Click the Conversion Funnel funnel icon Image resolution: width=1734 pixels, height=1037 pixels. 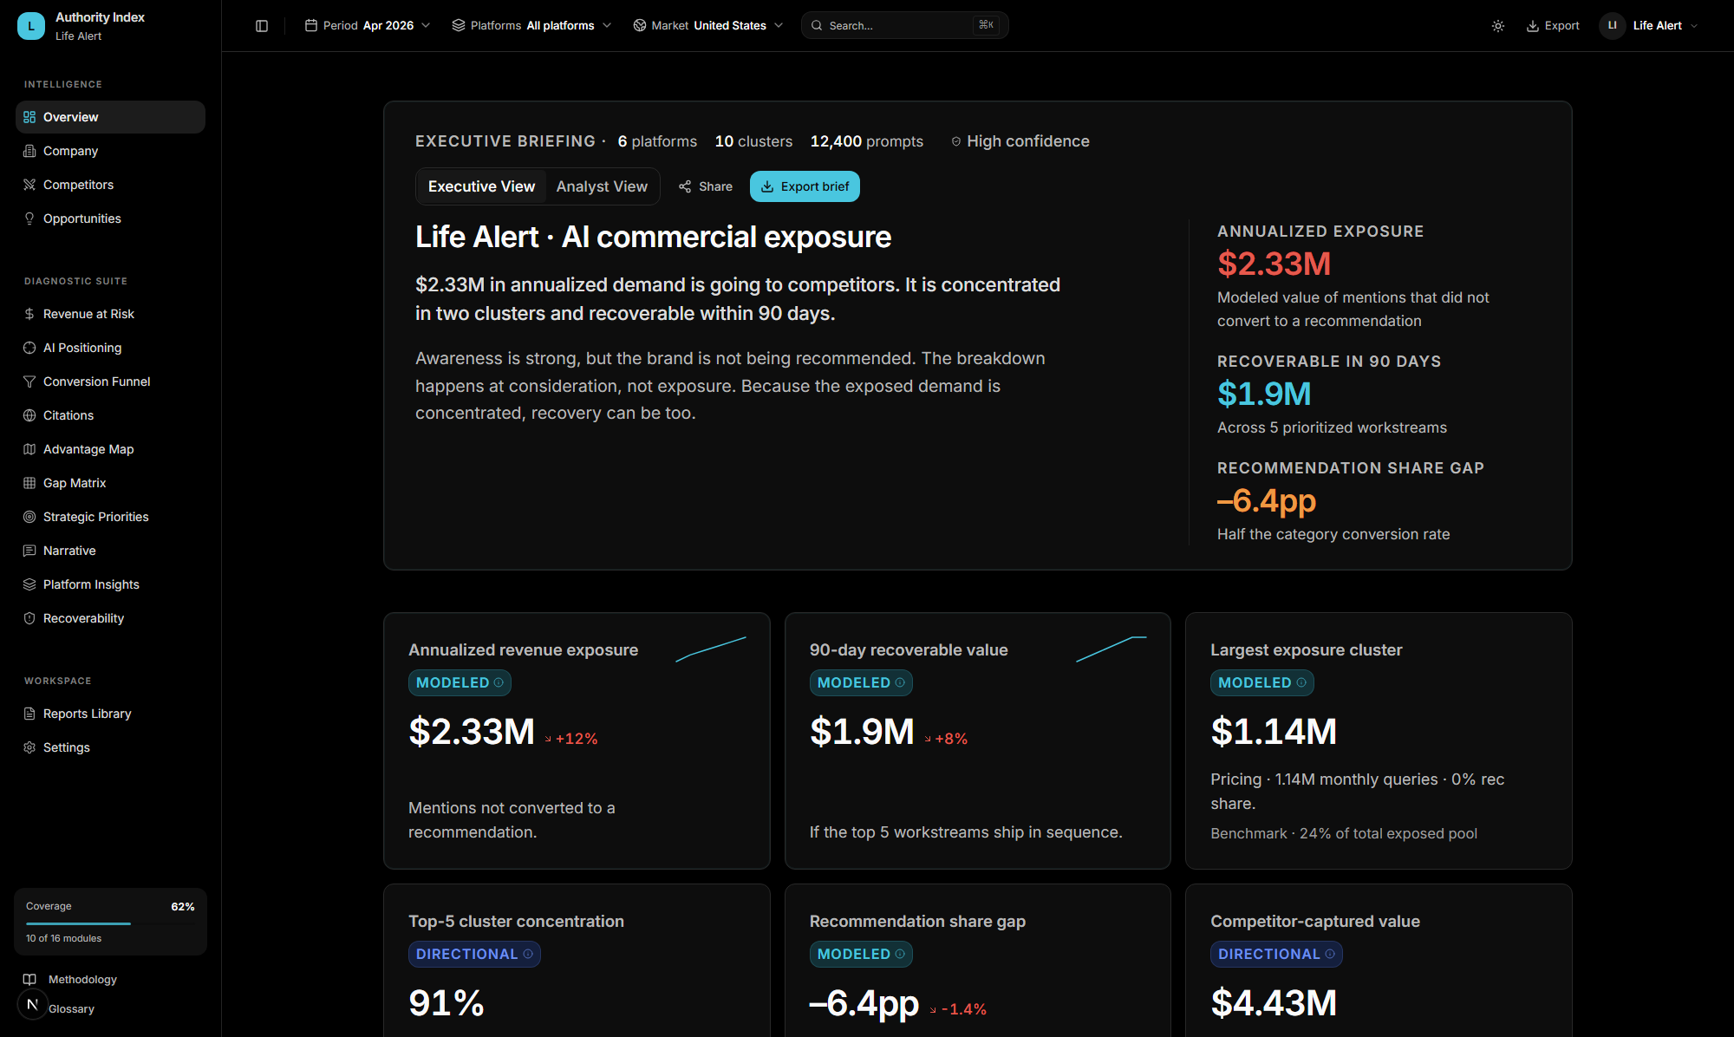pos(29,382)
